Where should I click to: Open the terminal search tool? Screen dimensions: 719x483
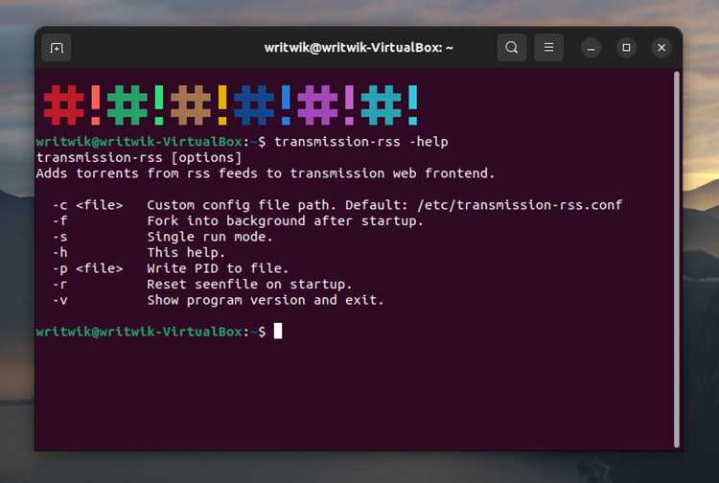[x=512, y=48]
